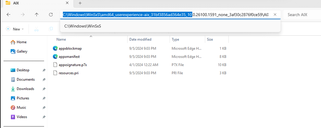This screenshot has width=321, height=128.
Task: Click the file icon of resources.pri
Action: coord(55,73)
